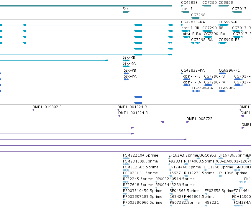Select EST EP02658.3prime
The height and width of the screenshot is (207, 251).
click(219, 191)
